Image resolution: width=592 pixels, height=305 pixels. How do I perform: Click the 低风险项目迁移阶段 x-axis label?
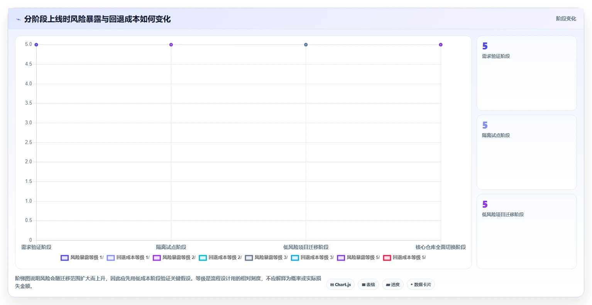pos(306,247)
